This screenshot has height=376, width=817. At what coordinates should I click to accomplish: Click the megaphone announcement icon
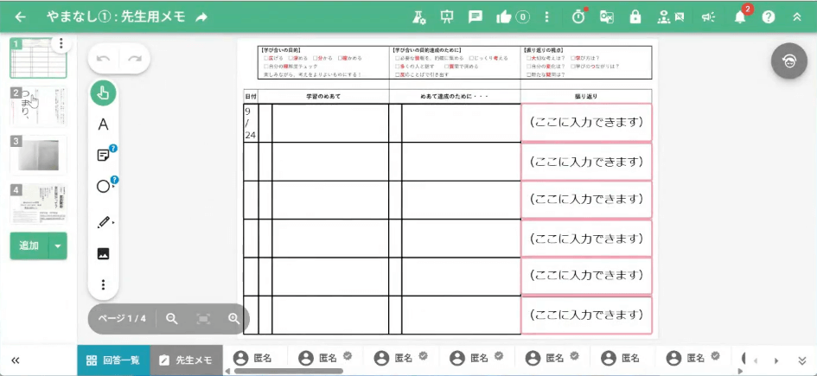pyautogui.click(x=708, y=17)
